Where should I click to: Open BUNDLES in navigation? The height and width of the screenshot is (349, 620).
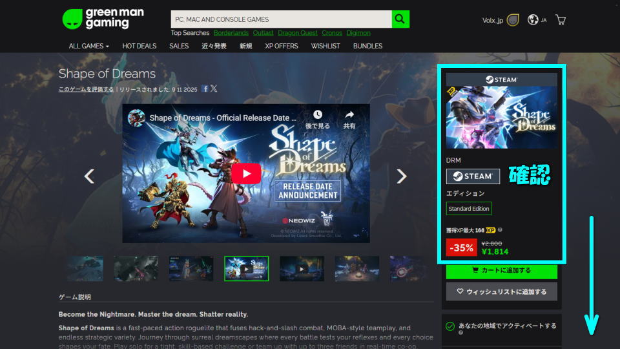[x=367, y=46]
